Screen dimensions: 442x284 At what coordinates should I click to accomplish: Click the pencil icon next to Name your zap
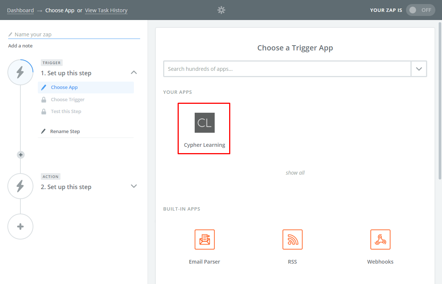click(x=10, y=34)
